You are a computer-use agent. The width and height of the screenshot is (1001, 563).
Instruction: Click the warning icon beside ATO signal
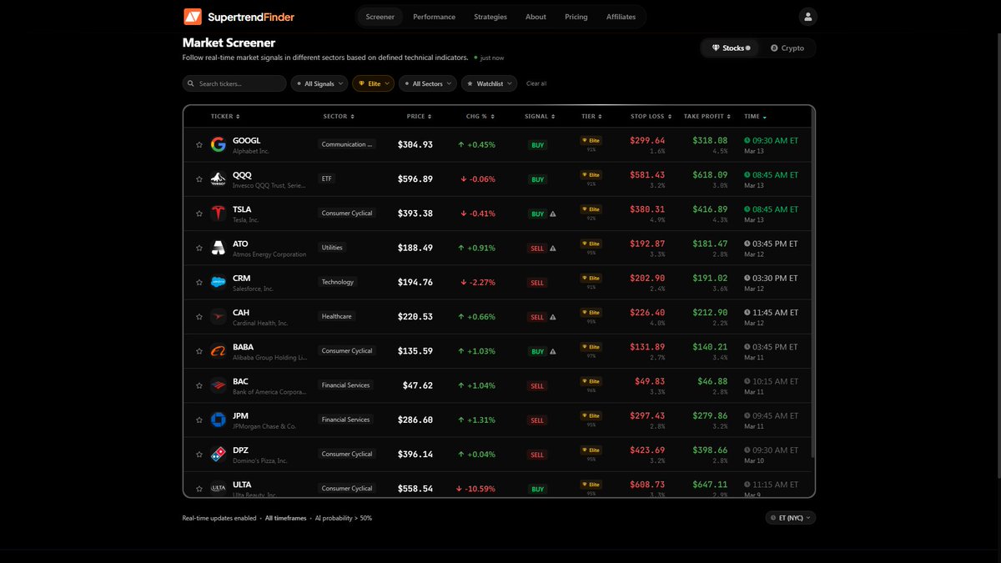point(552,248)
